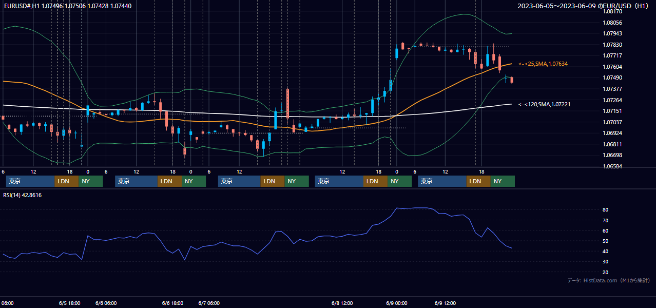Select the RSI(14) 42.8616 indicator label
This screenshot has height=308, width=656.
pyautogui.click(x=23, y=195)
